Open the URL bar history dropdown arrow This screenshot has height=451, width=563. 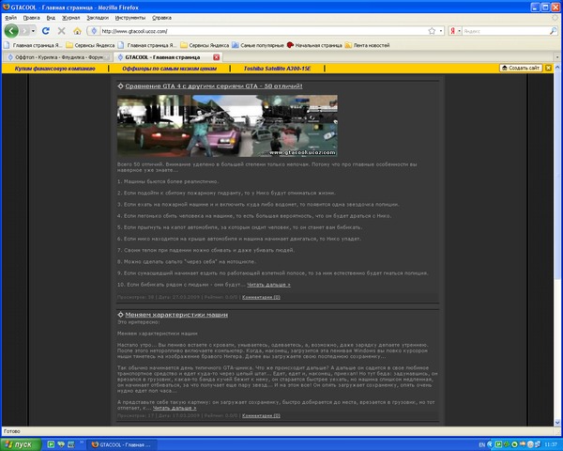(441, 31)
